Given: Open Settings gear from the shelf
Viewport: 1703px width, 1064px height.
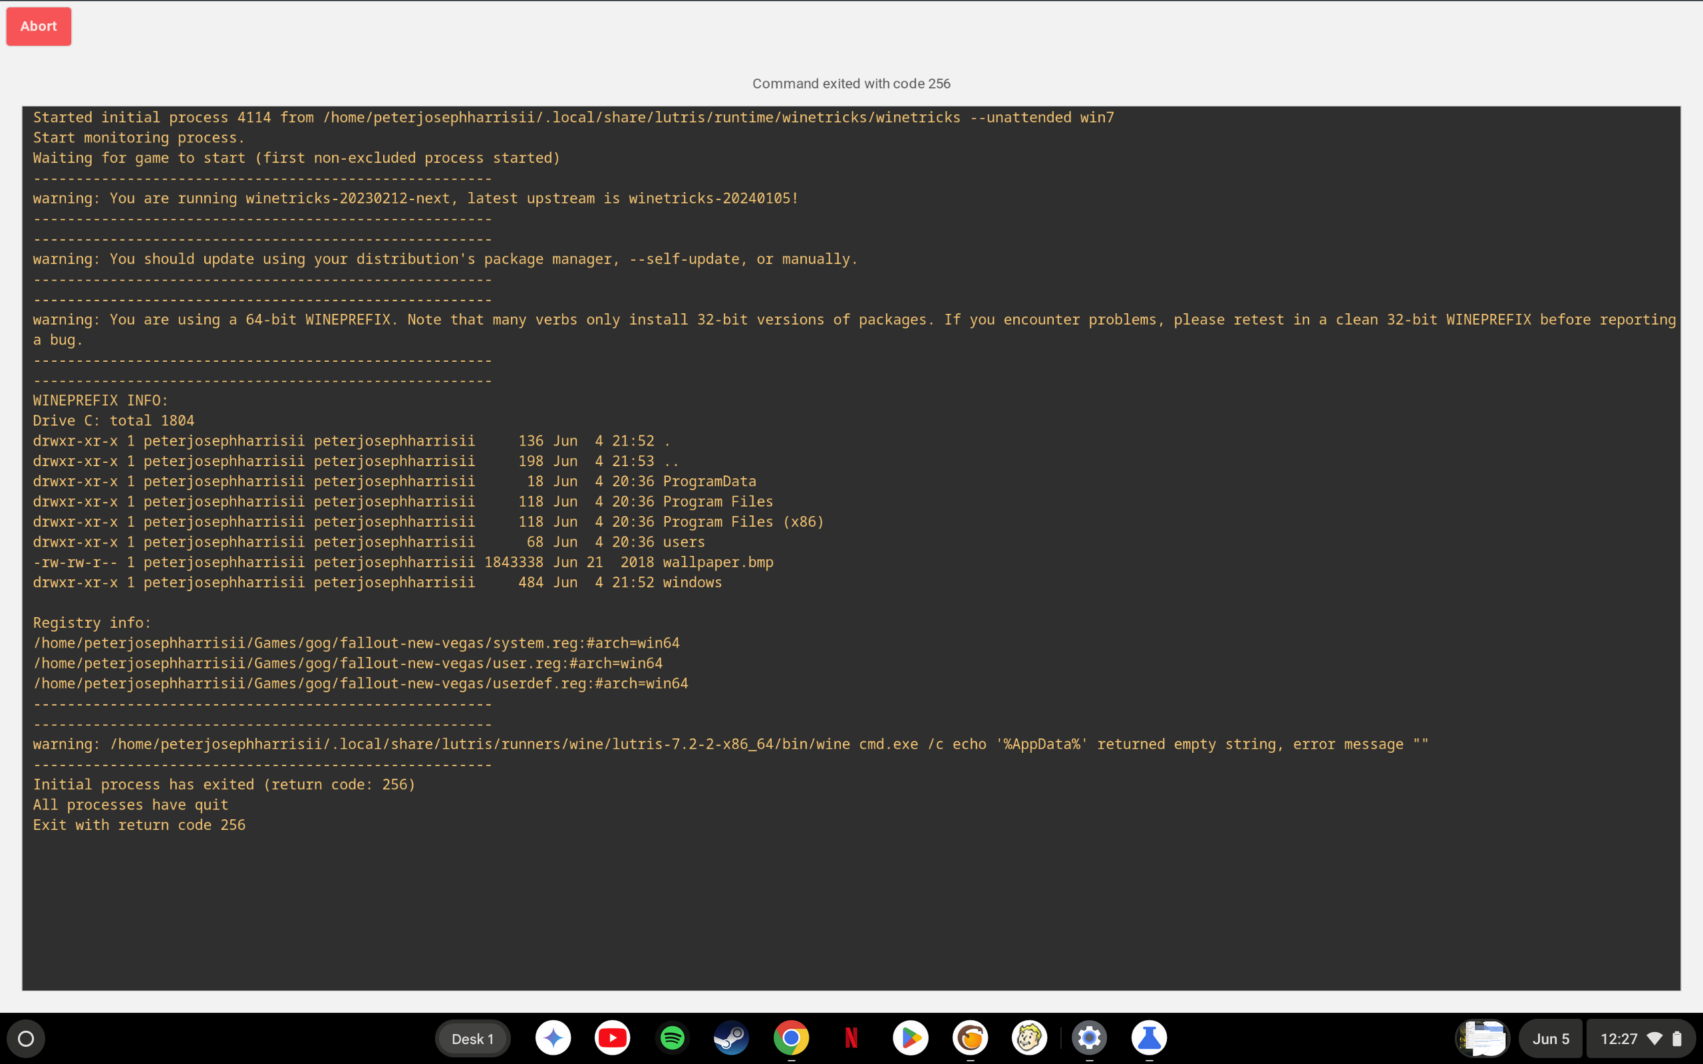Looking at the screenshot, I should [1090, 1038].
